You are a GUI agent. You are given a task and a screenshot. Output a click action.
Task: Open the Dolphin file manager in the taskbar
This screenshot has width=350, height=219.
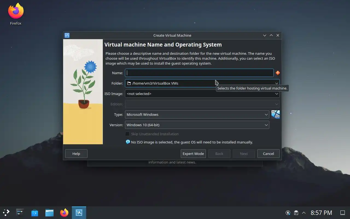coord(49,212)
